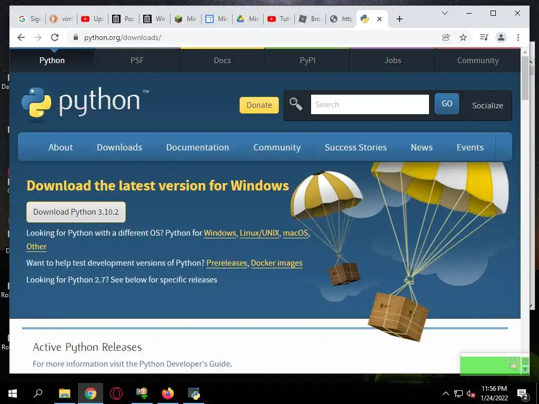Follow the Windows OS link
Viewport: 539px width, 404px height.
[220, 233]
